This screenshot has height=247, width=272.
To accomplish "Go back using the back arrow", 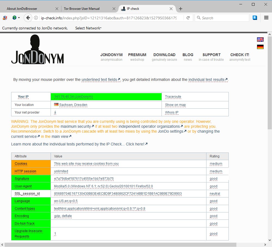I will point(28,18).
